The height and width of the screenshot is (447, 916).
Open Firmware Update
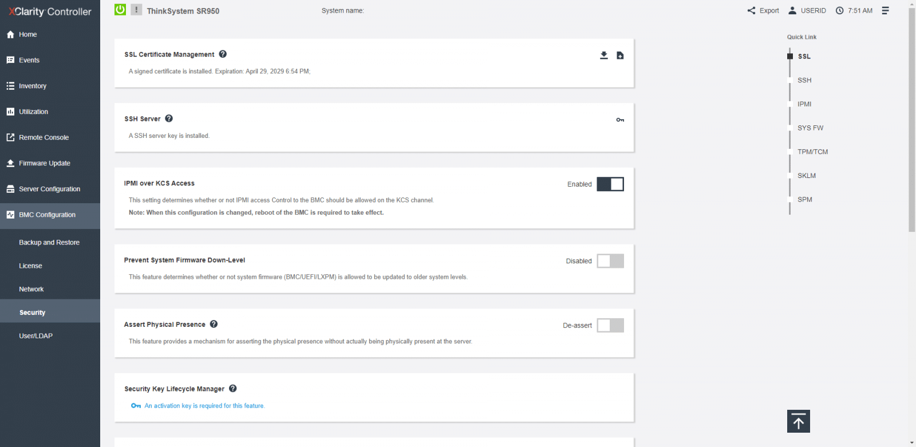click(50, 163)
